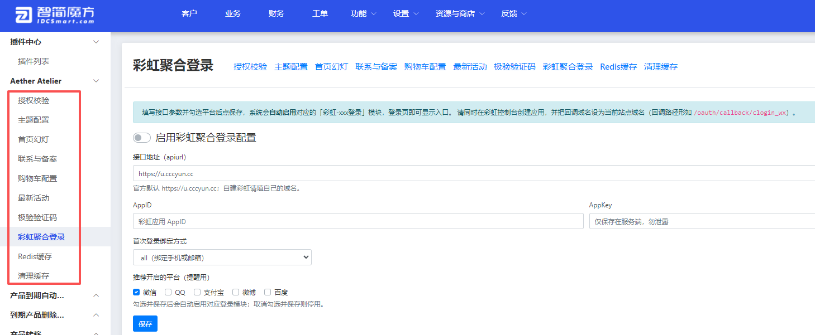Open 插件列表 in the sidebar

coord(34,61)
